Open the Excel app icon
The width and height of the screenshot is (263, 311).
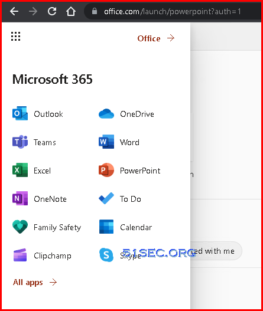20,170
